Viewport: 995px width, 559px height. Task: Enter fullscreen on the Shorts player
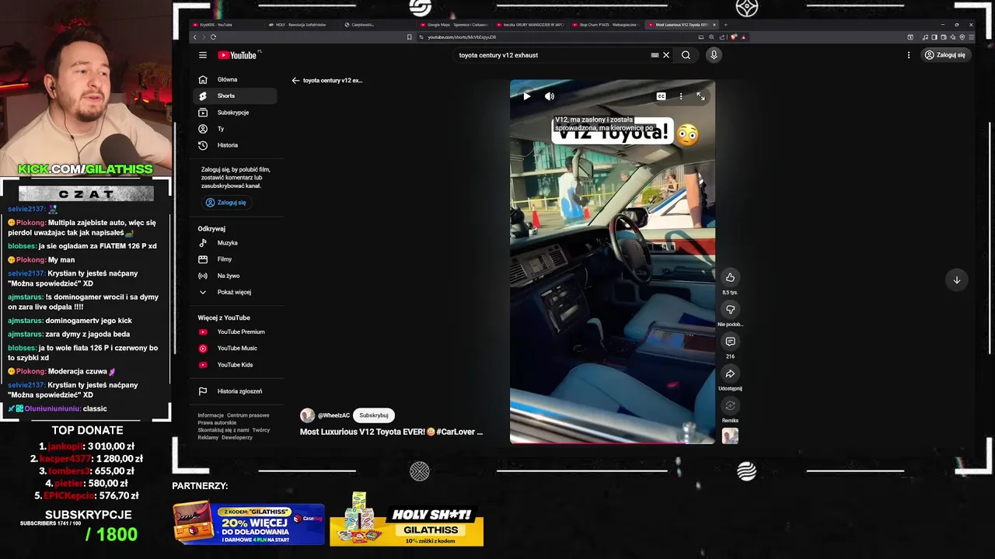click(x=700, y=96)
